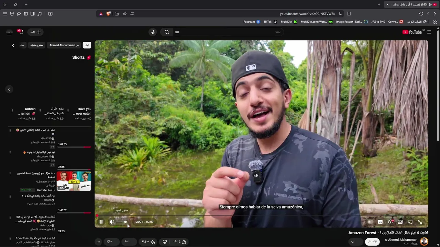The width and height of the screenshot is (440, 247).
Task: Close the current YouTube tab
Action: 387,4
